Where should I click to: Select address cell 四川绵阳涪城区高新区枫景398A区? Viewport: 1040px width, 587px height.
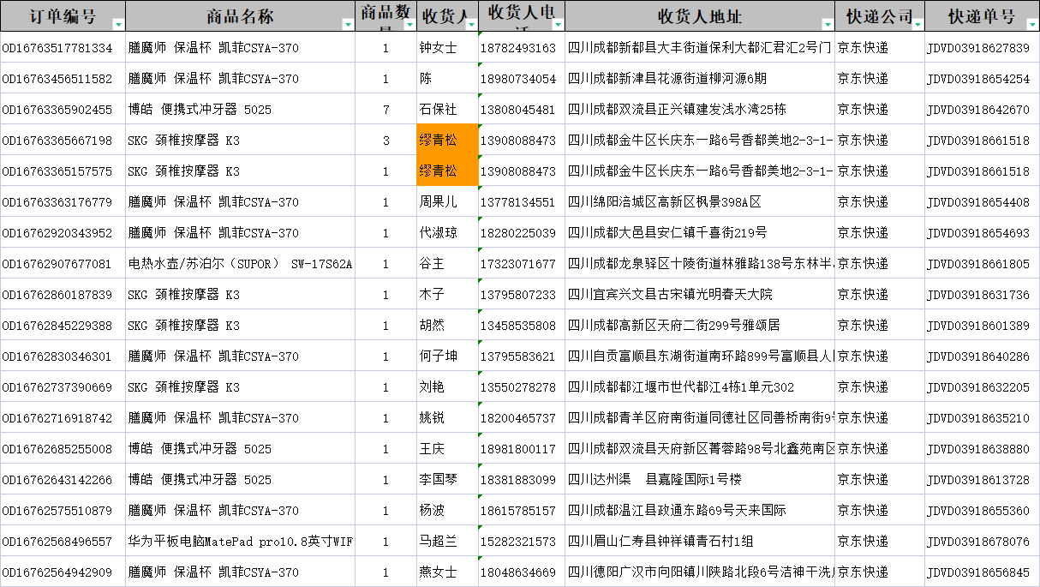coord(700,201)
